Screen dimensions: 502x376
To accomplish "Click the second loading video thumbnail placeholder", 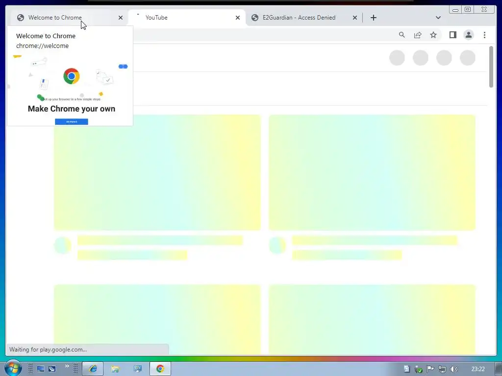I will pos(372,172).
